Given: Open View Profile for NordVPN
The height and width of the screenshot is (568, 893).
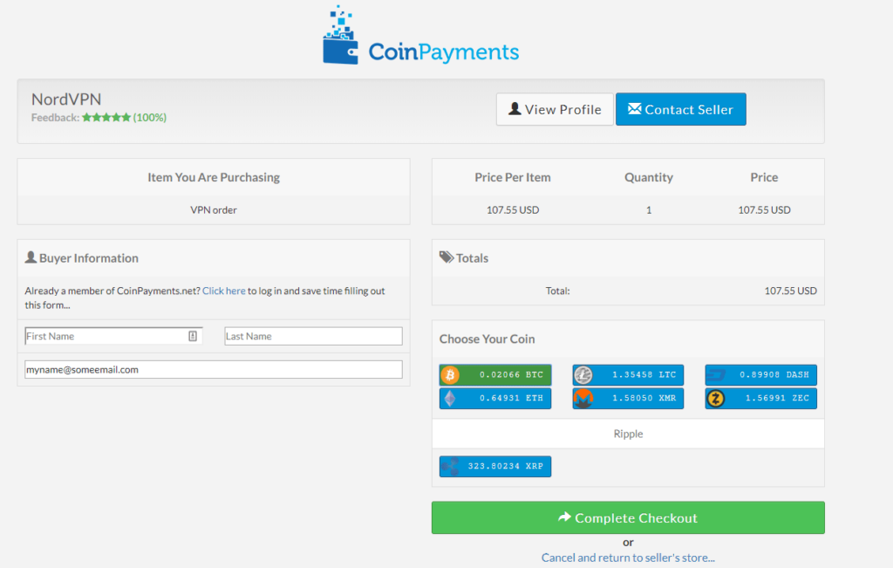Looking at the screenshot, I should click(x=555, y=109).
